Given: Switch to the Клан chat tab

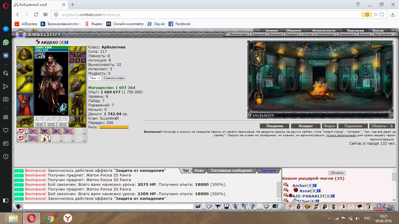Looking at the screenshot, I should [x=199, y=171].
